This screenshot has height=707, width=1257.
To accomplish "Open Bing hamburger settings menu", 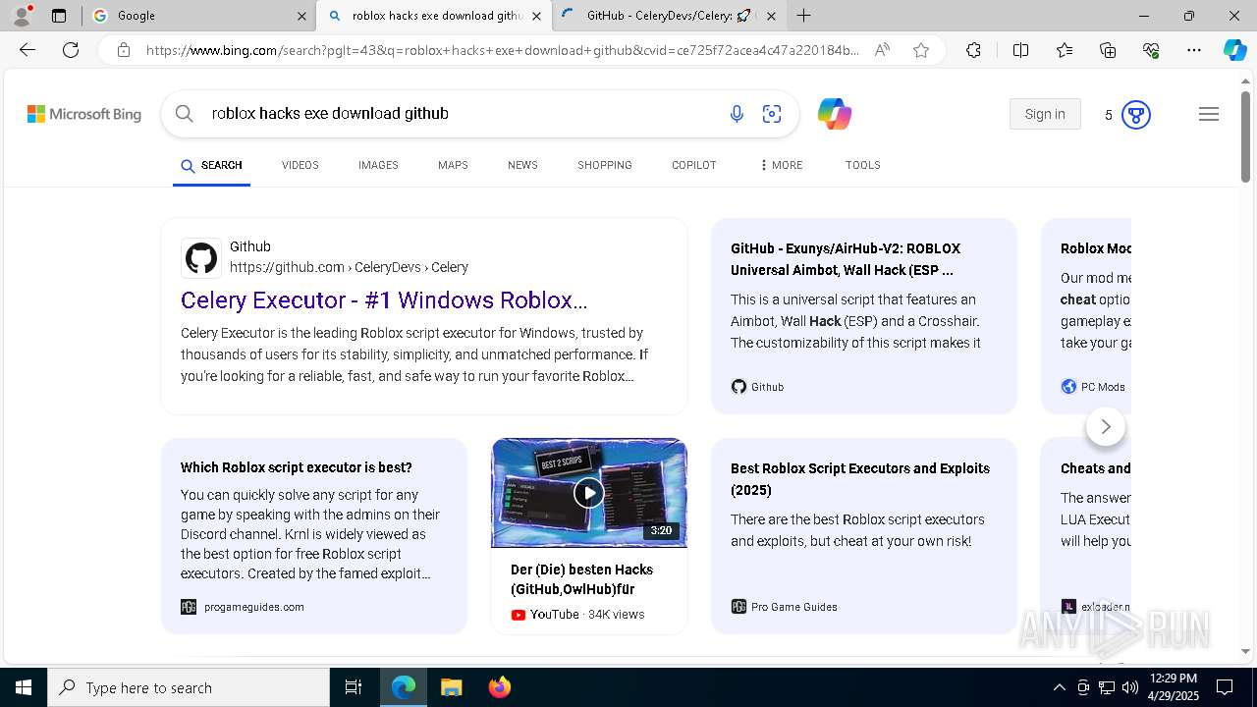I will (1209, 115).
